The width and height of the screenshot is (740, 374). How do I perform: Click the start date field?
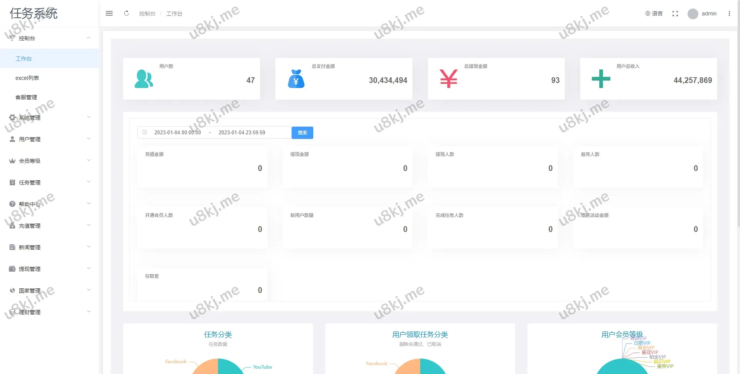click(x=177, y=132)
